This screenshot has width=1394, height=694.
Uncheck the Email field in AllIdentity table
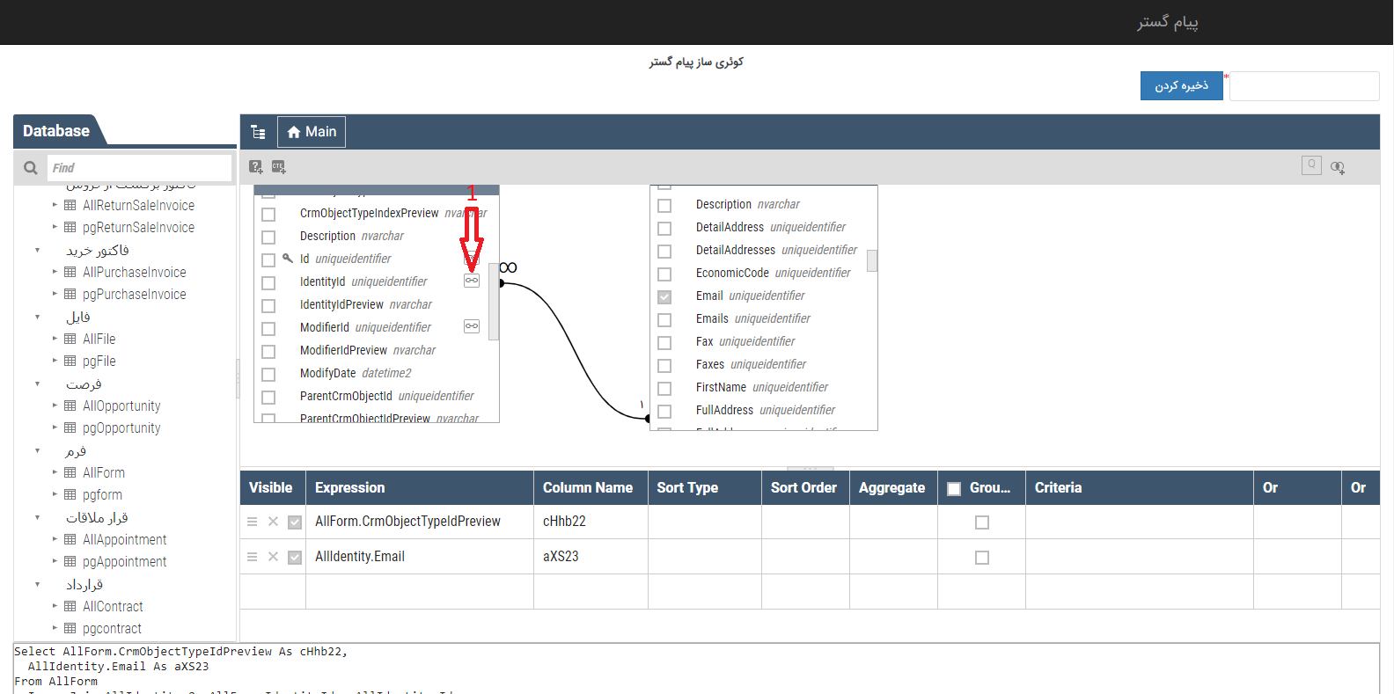click(664, 296)
